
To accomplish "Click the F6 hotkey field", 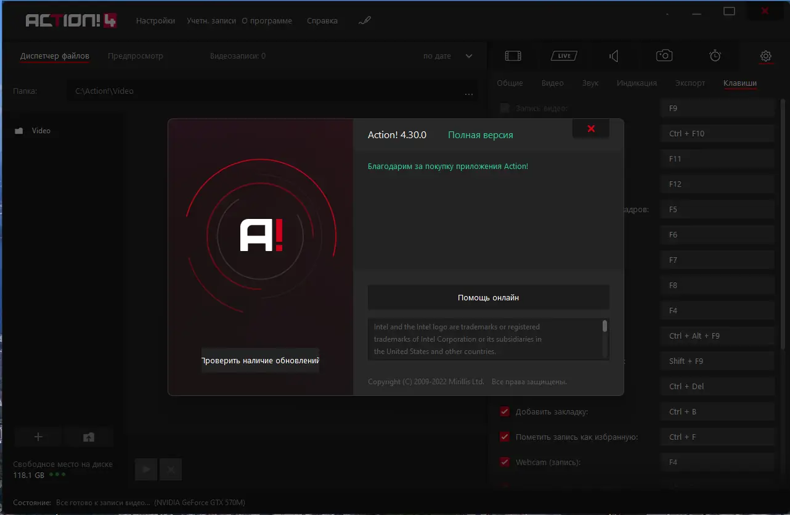I will coord(717,234).
